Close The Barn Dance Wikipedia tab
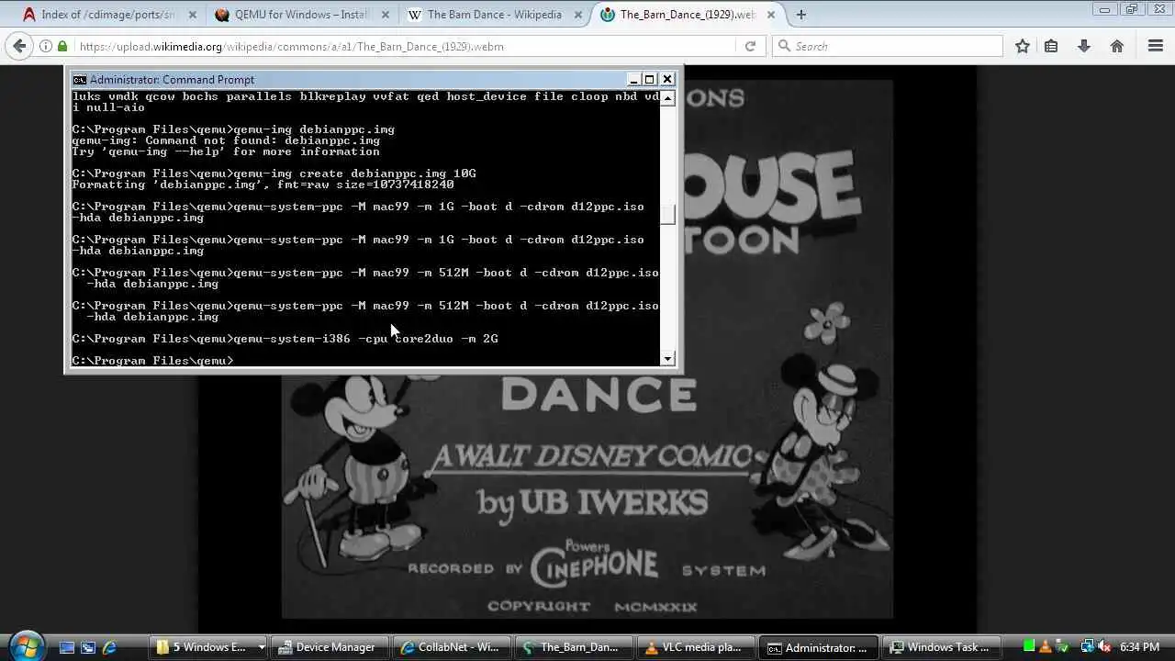The image size is (1175, 661). pos(579,15)
